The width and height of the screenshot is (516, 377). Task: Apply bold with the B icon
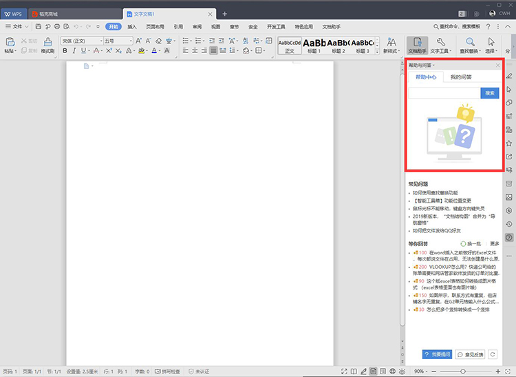(65, 50)
